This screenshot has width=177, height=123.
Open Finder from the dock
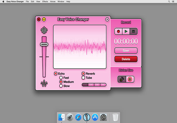pyautogui.click(x=61, y=117)
